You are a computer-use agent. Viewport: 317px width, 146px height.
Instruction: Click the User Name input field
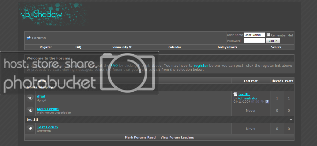tap(254, 35)
